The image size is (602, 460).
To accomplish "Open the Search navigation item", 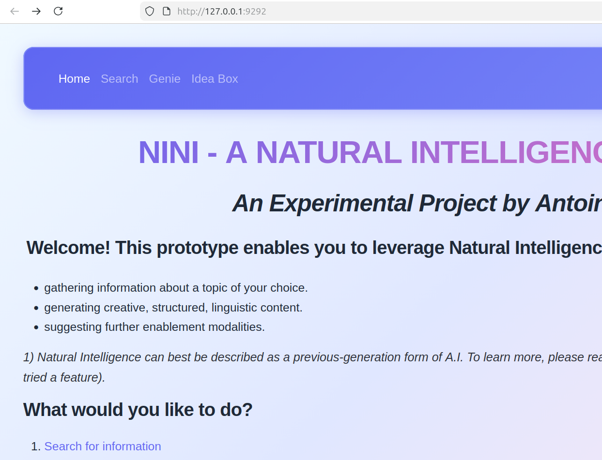I will click(x=119, y=78).
